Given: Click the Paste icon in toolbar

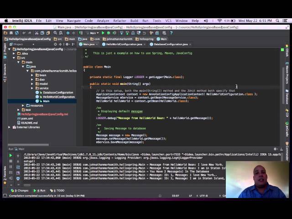Looking at the screenshot, I should point(48,33).
